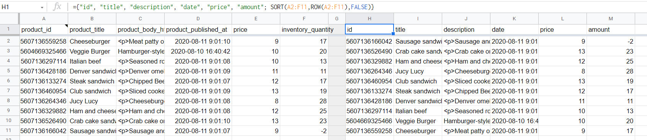Click the product_published_at header cell

coord(198,29)
